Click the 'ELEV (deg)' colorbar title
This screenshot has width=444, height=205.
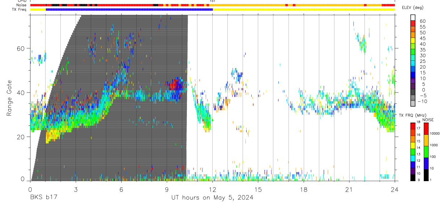[413, 8]
